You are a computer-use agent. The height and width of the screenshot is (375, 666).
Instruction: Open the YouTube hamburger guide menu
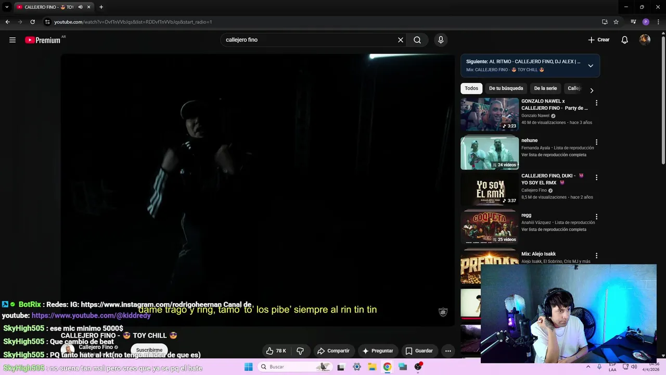[x=12, y=40]
